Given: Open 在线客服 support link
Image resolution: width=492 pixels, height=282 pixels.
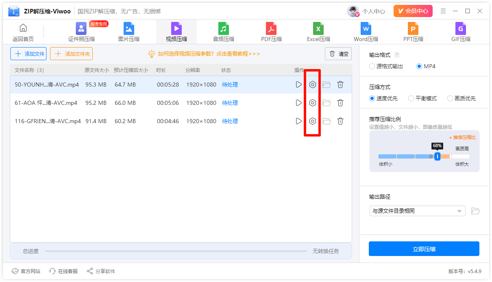Looking at the screenshot, I should click(63, 271).
